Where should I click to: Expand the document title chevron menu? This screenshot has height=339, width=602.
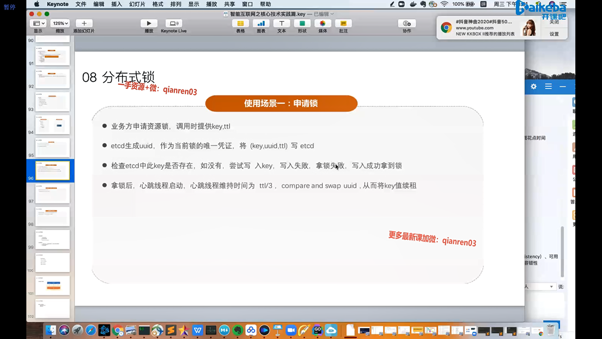pyautogui.click(x=332, y=14)
